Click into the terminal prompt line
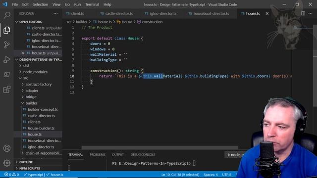Viewport: 317px width, 178px height. (x=154, y=163)
